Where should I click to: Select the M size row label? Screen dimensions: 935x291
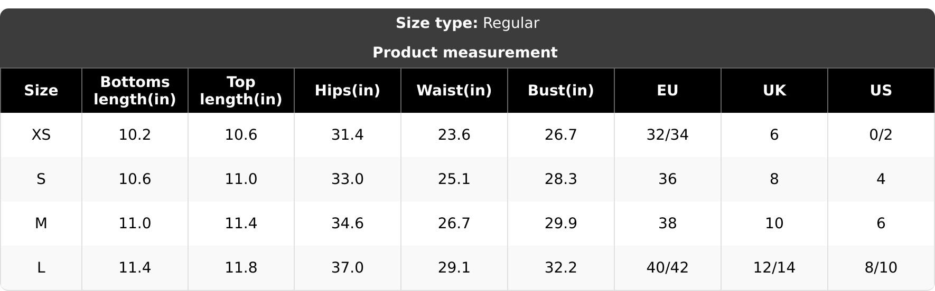tap(41, 224)
